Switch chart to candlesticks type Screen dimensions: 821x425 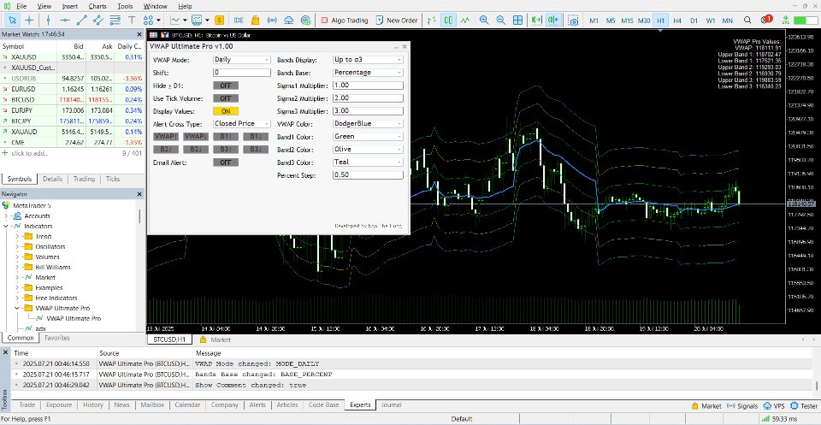(448, 20)
